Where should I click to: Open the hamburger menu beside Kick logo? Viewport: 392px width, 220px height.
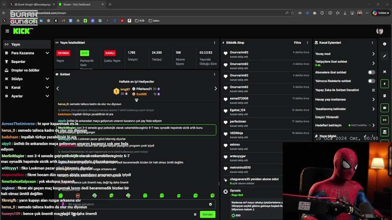[x=7, y=31]
